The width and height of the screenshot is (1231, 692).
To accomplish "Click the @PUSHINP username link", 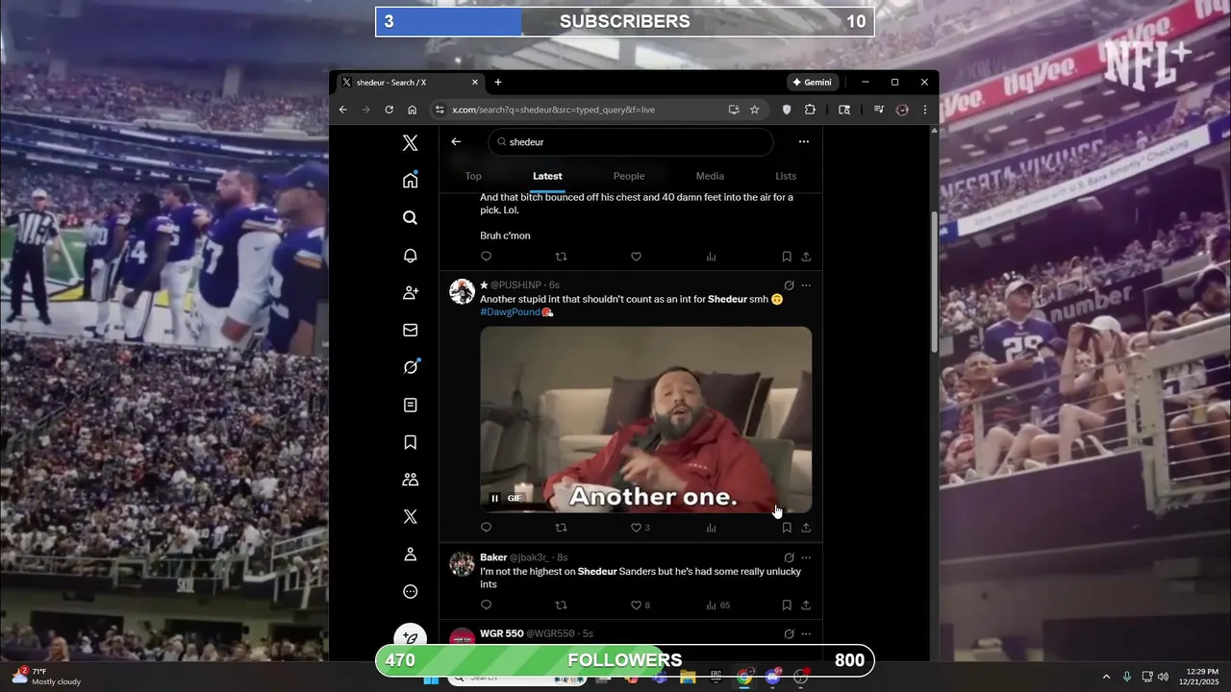I will tap(515, 285).
